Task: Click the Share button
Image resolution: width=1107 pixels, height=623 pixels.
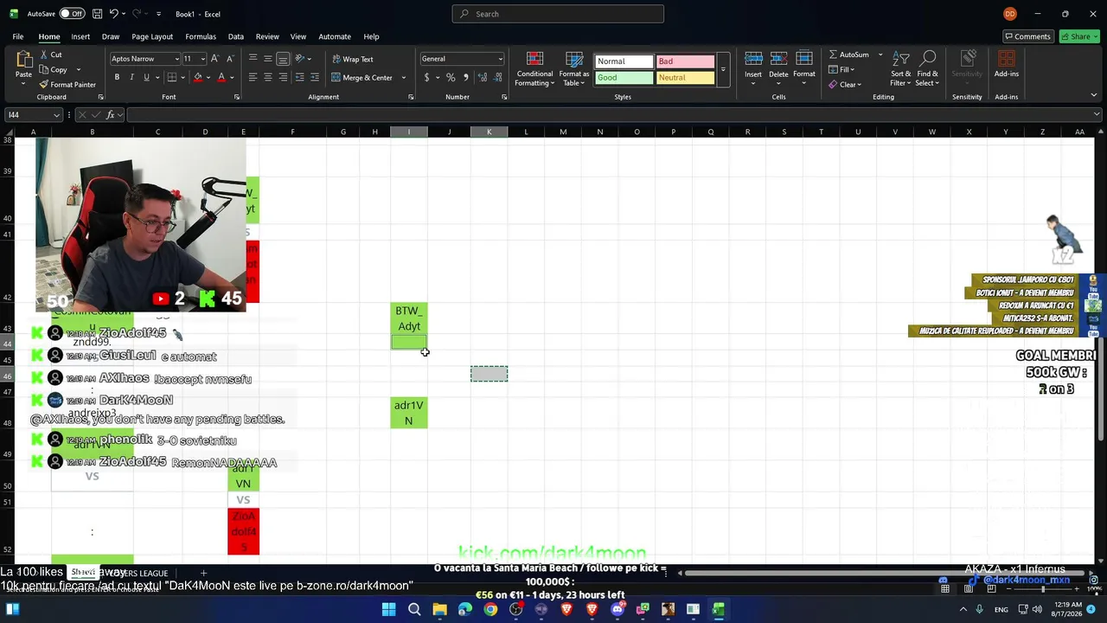Action: tap(1080, 36)
